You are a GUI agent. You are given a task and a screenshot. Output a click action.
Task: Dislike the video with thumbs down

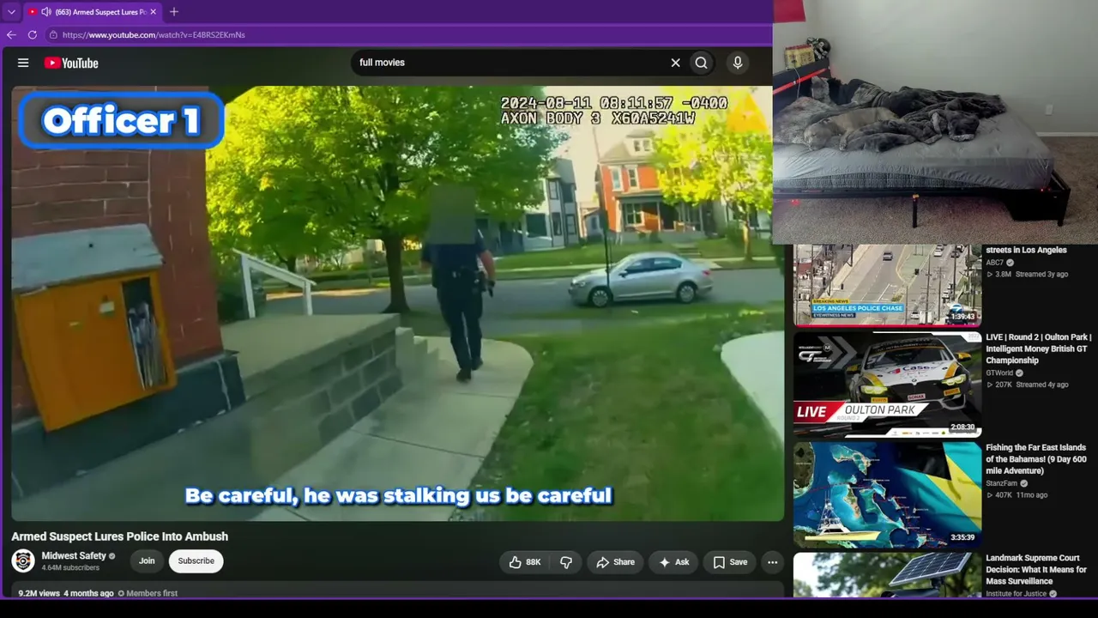566,562
